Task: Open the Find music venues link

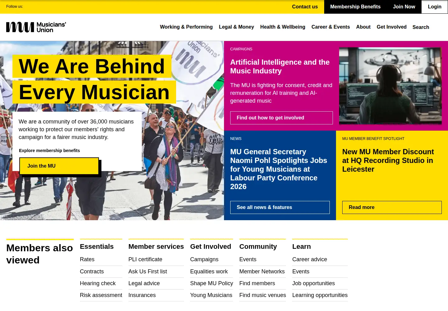Action: point(263,295)
